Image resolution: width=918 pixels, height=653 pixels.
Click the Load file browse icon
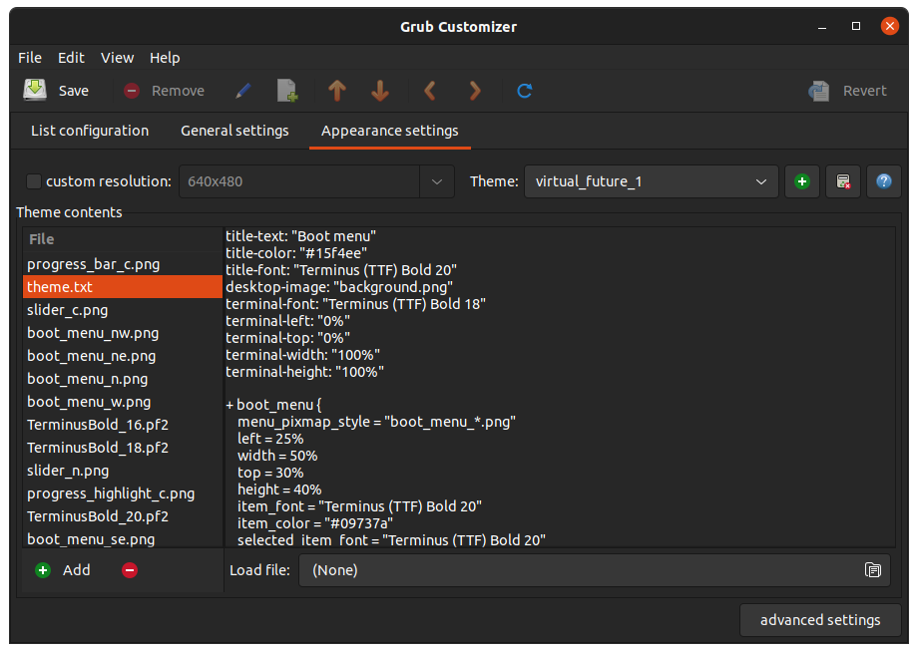coord(872,570)
